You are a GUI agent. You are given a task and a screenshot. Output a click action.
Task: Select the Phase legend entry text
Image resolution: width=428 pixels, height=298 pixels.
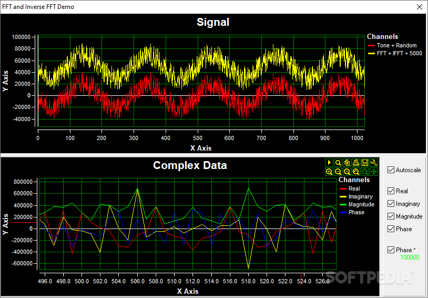coord(356,212)
